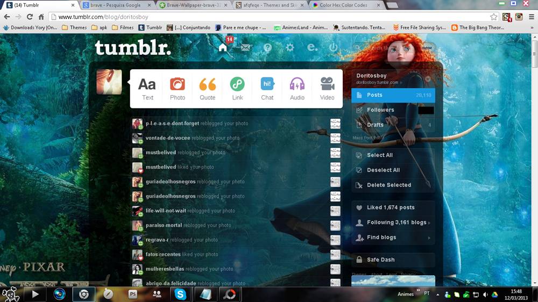Click the Tumblr search field
This screenshot has width=538, height=302.
[393, 48]
